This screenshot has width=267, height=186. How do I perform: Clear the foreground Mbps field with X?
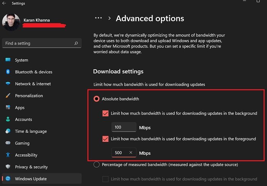point(131,153)
